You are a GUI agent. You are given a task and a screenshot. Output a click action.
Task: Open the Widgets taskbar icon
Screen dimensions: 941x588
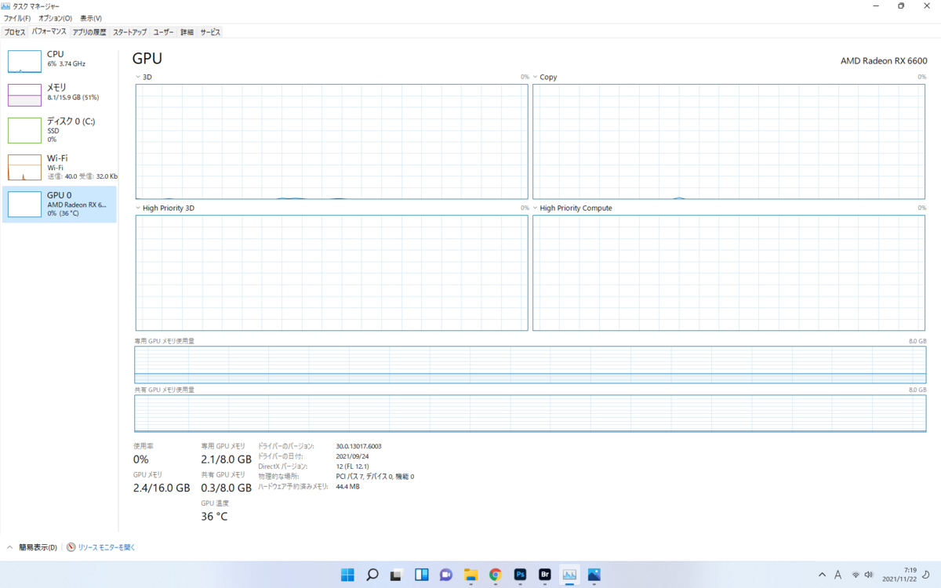(422, 575)
